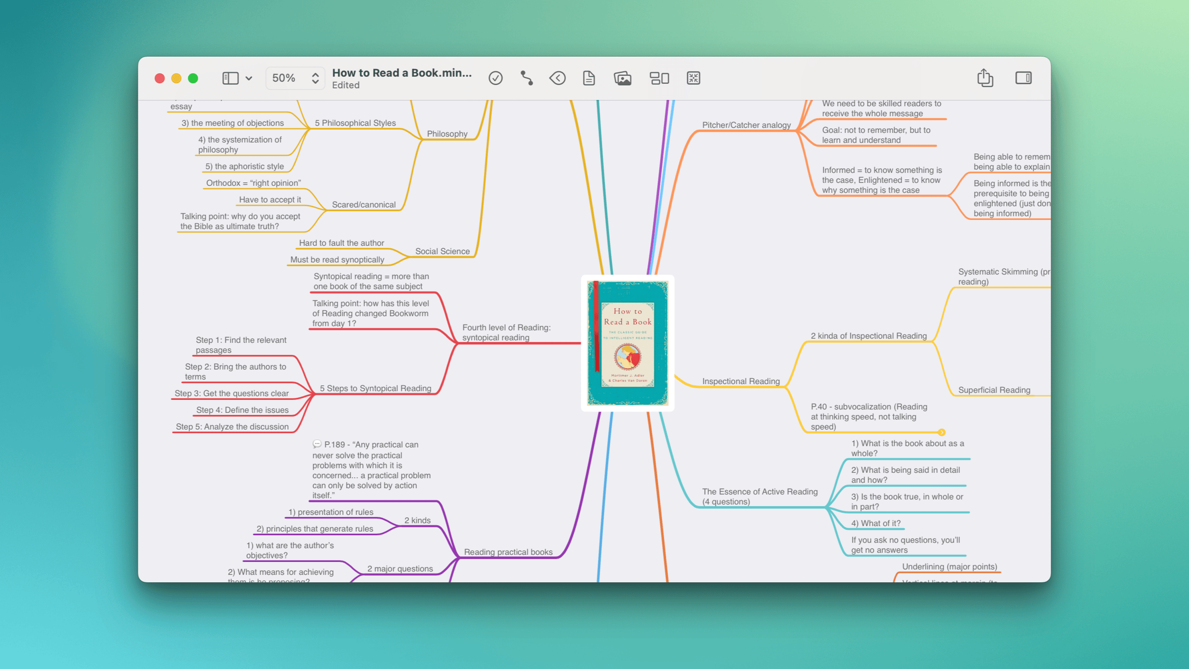This screenshot has width=1189, height=669.
Task: Click the tag label icon in toolbar
Action: [557, 78]
